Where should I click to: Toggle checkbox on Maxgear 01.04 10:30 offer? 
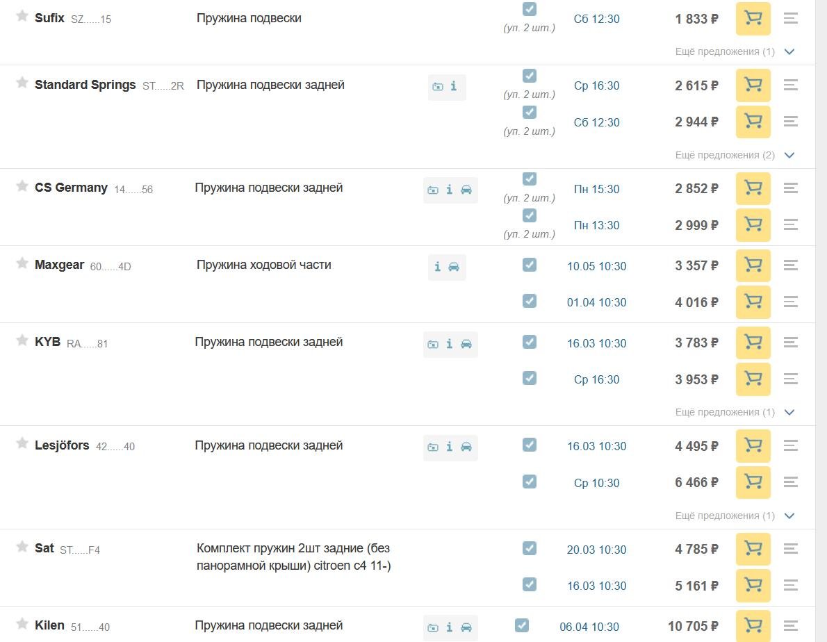(x=530, y=301)
